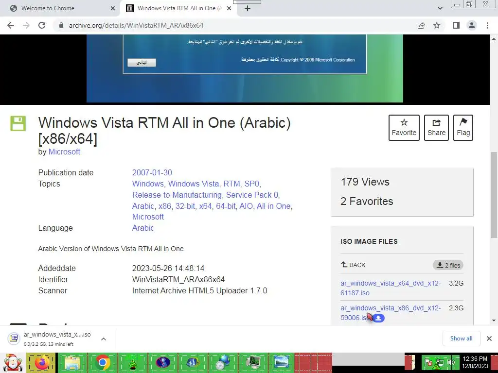Close the Welcome to Chrome tab
The width and height of the screenshot is (498, 373).
[113, 8]
